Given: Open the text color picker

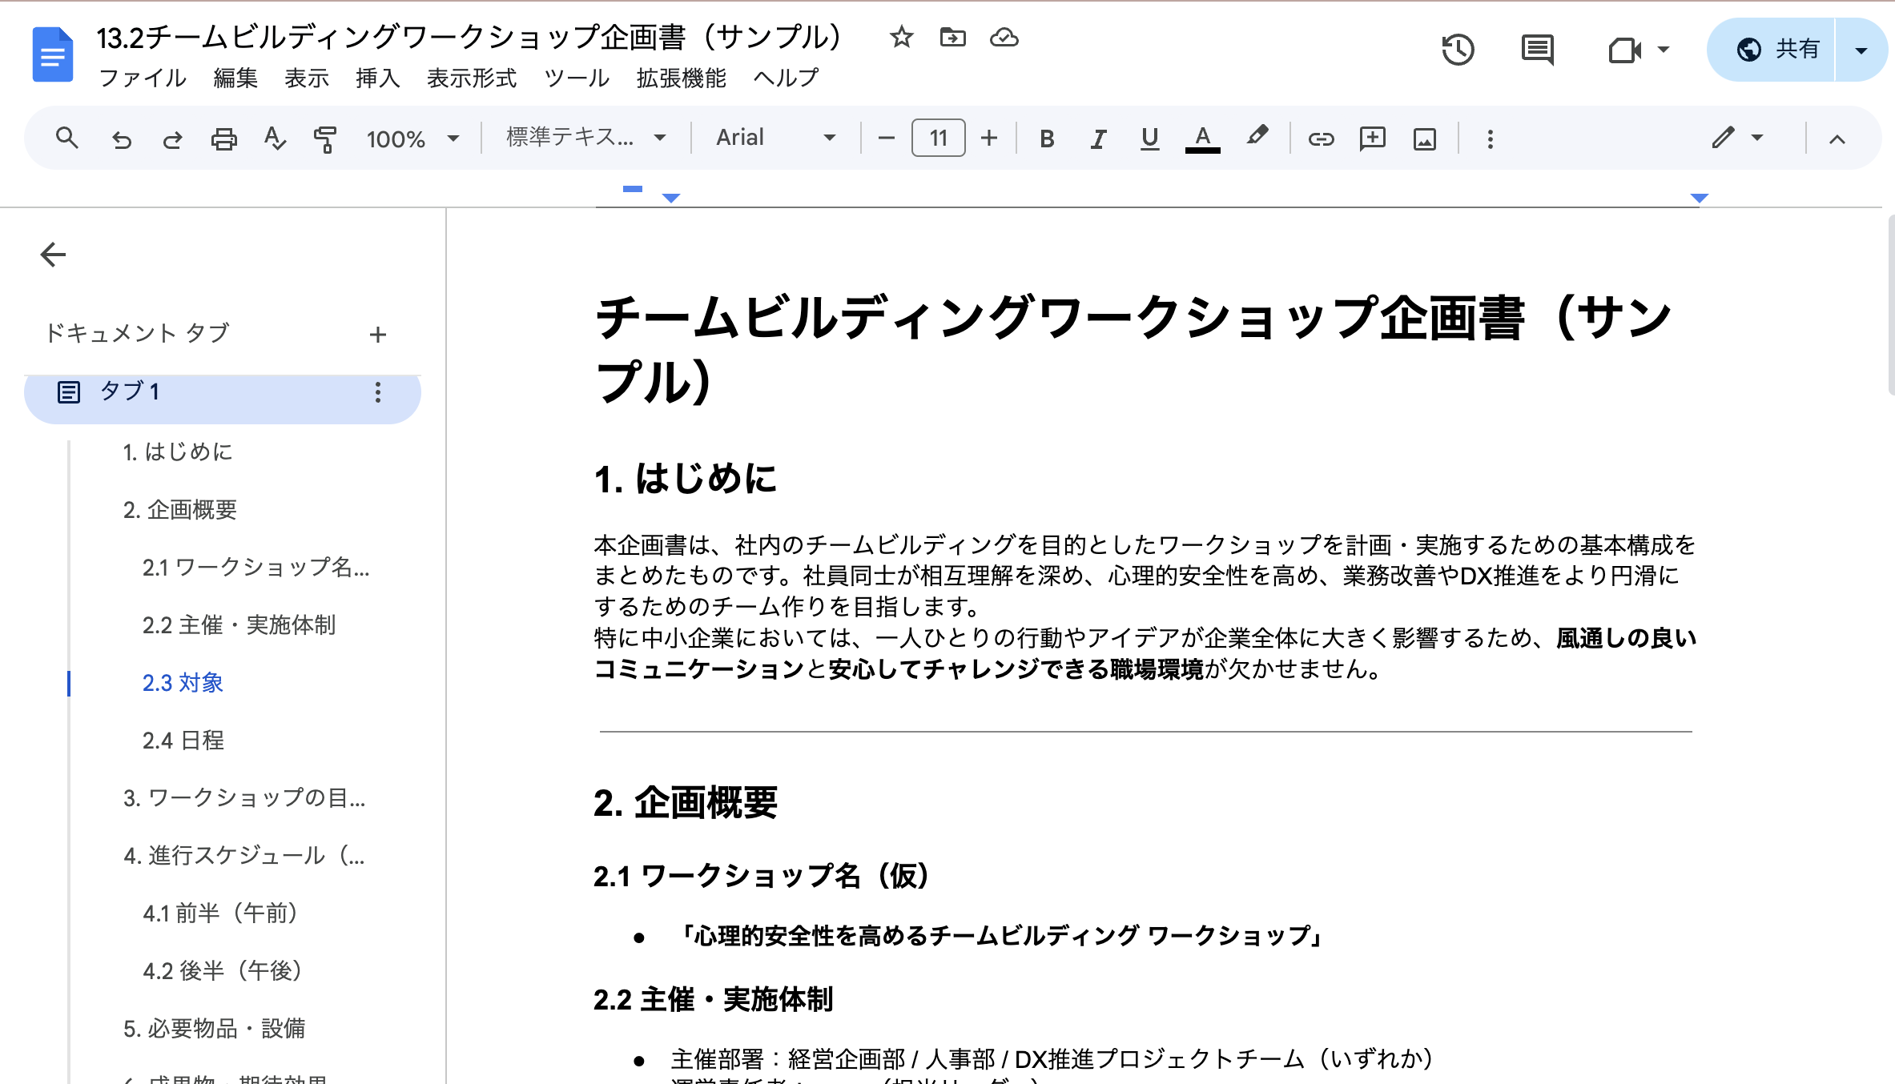Looking at the screenshot, I should [x=1201, y=138].
